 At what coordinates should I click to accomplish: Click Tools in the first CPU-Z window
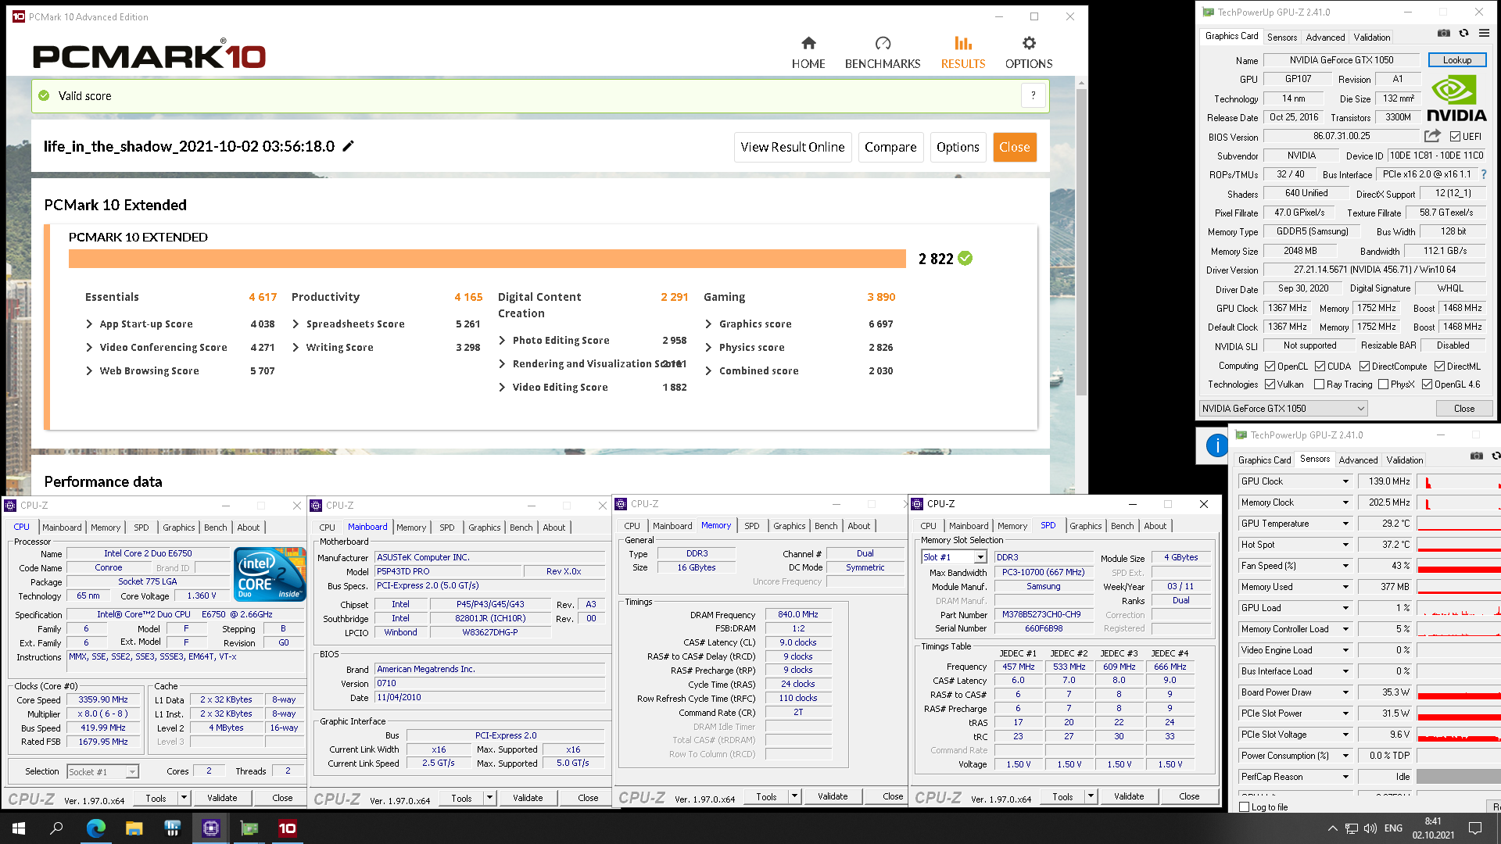pyautogui.click(x=156, y=798)
